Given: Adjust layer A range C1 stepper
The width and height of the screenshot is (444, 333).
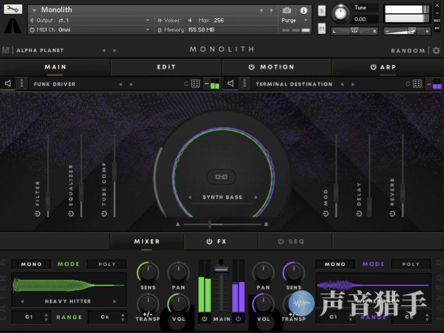Looking at the screenshot, I should [46, 317].
